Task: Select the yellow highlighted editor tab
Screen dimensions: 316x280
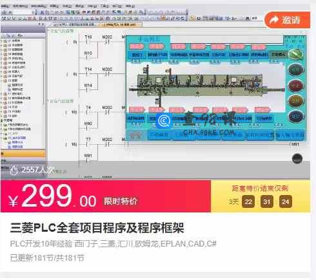Action: click(x=121, y=24)
